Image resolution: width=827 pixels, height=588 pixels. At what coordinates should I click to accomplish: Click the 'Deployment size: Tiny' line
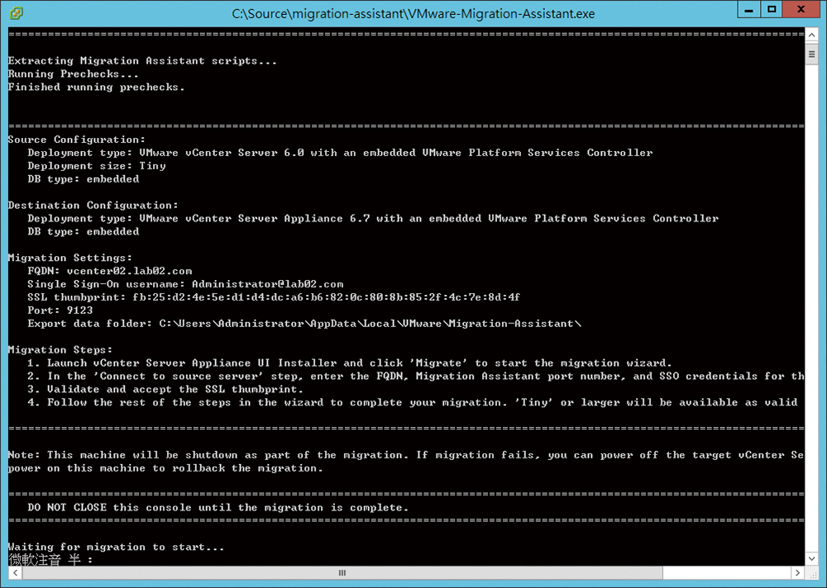point(97,166)
